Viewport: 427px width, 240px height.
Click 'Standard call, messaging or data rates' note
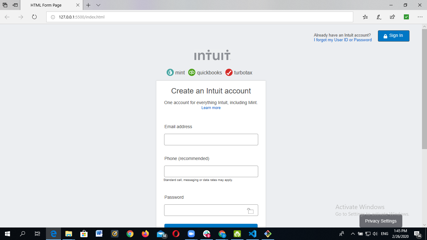[198, 180]
